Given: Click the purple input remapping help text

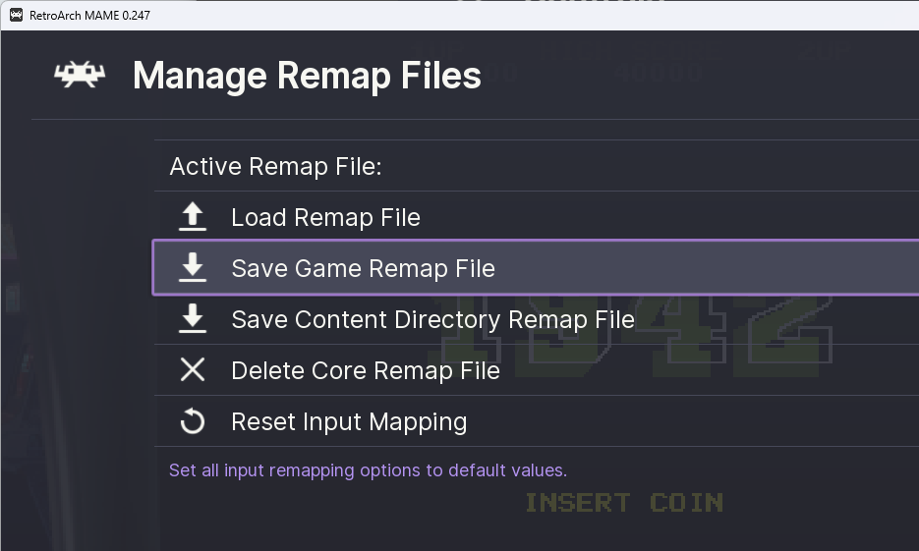Looking at the screenshot, I should [368, 469].
